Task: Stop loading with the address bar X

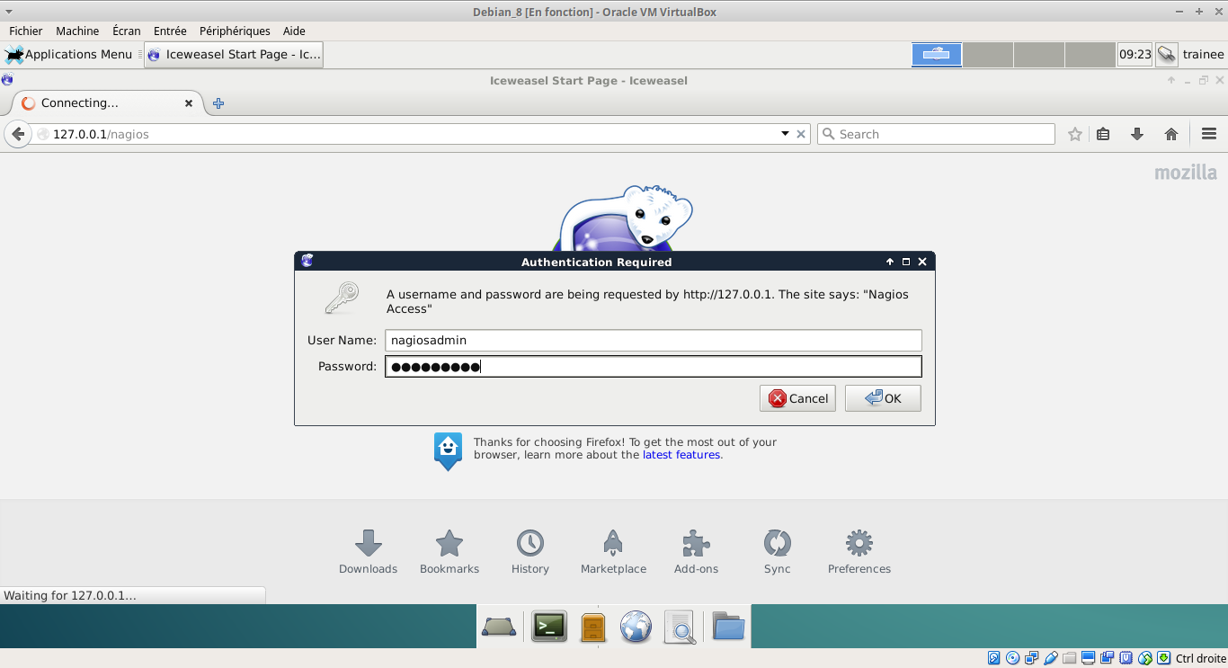Action: 802,134
